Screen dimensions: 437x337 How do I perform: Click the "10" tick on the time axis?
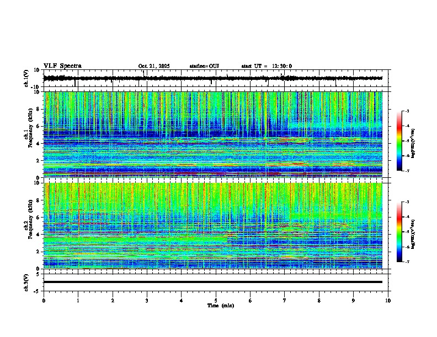pos(388,301)
